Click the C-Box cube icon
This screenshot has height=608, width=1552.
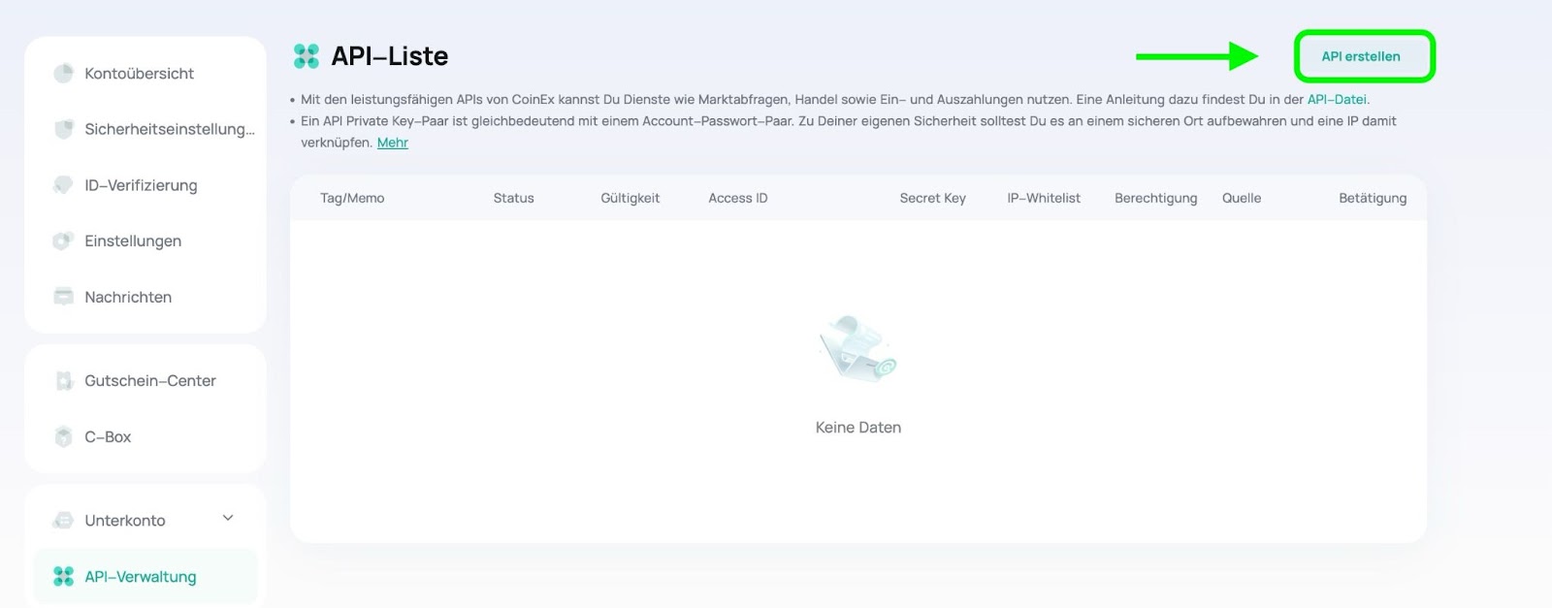[63, 437]
